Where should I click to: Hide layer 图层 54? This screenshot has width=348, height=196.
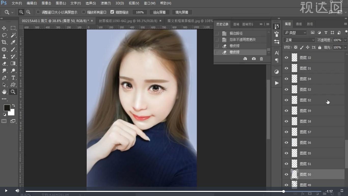click(x=286, y=79)
